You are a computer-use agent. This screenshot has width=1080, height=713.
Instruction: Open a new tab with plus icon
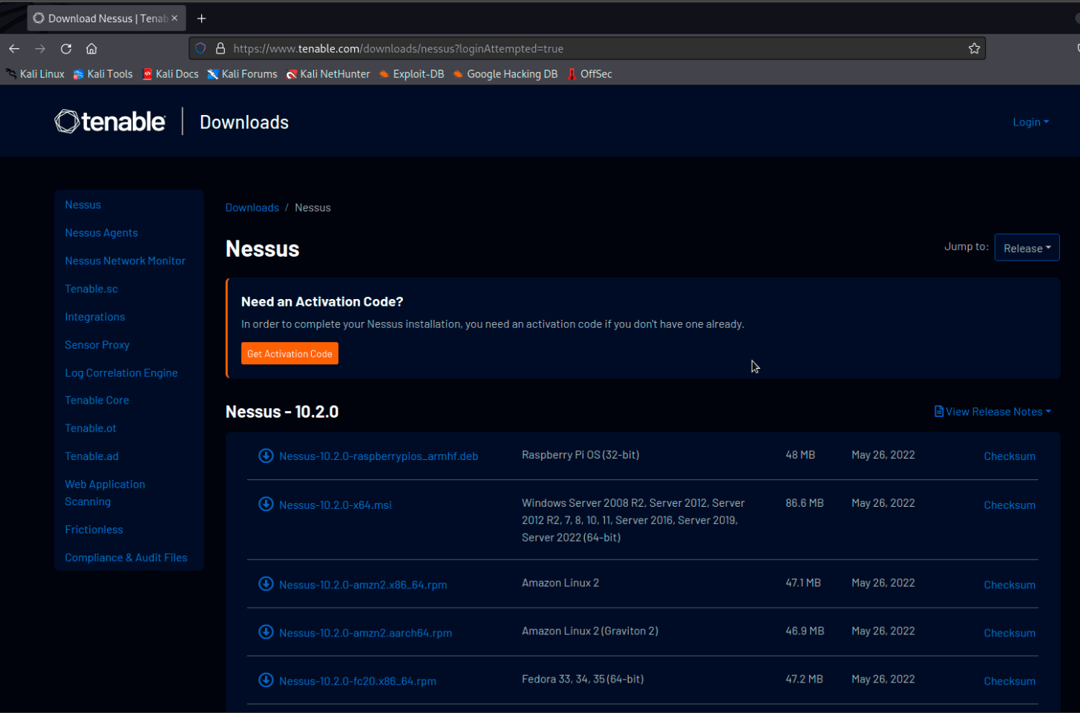[201, 19]
